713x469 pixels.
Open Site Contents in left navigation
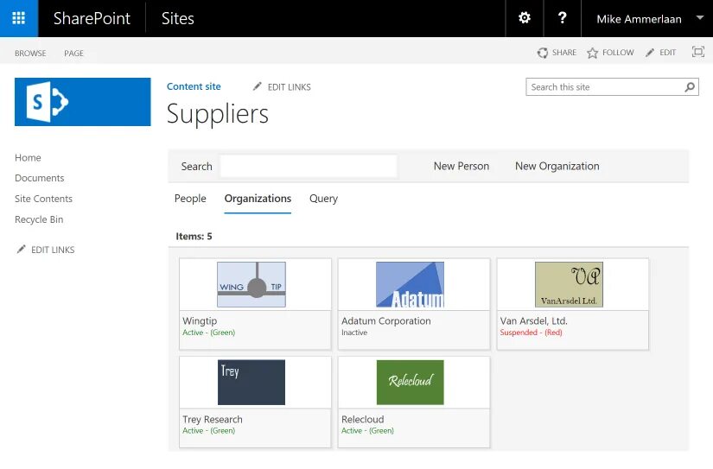pos(43,199)
